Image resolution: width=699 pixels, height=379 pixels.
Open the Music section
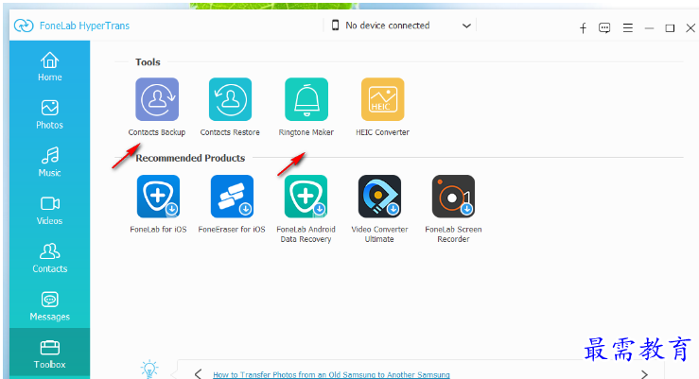tap(49, 163)
